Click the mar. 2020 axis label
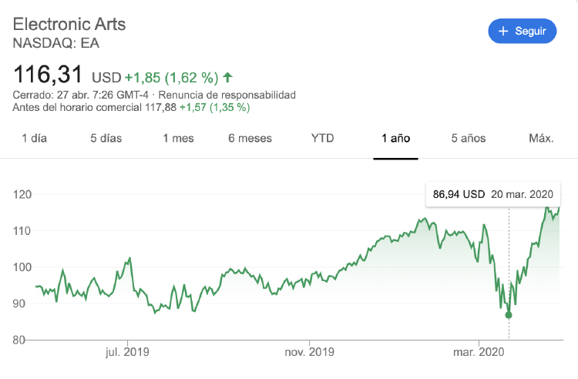Screen dimensions: 578x379 (478, 352)
